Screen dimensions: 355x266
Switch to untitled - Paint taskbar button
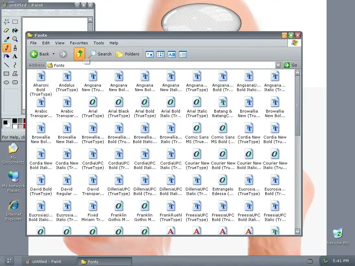click(49, 261)
